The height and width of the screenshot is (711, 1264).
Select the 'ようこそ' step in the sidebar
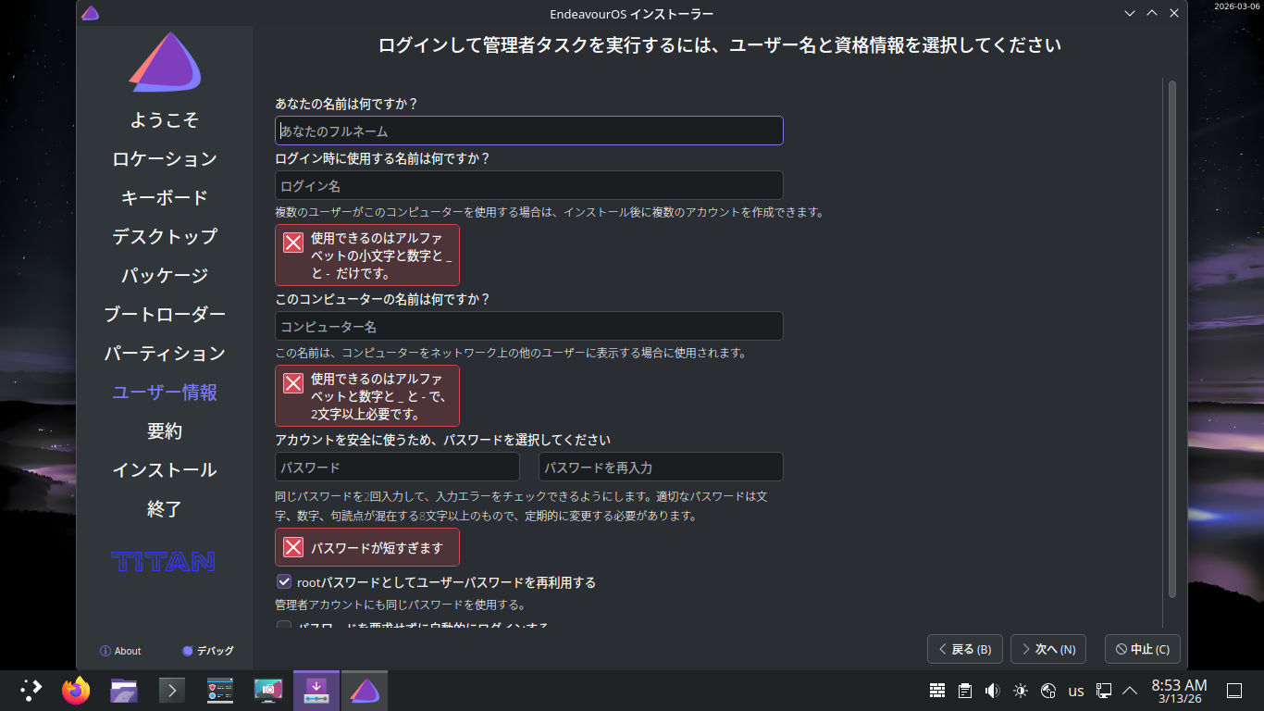pyautogui.click(x=165, y=120)
